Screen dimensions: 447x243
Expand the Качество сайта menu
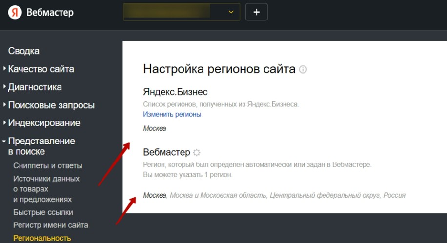pyautogui.click(x=41, y=69)
